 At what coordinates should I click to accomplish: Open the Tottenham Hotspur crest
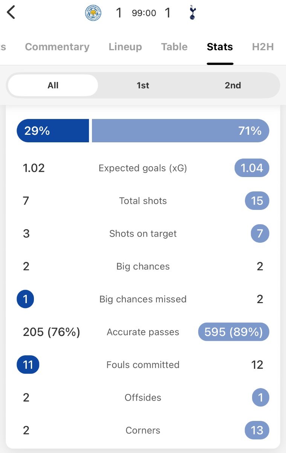click(193, 13)
